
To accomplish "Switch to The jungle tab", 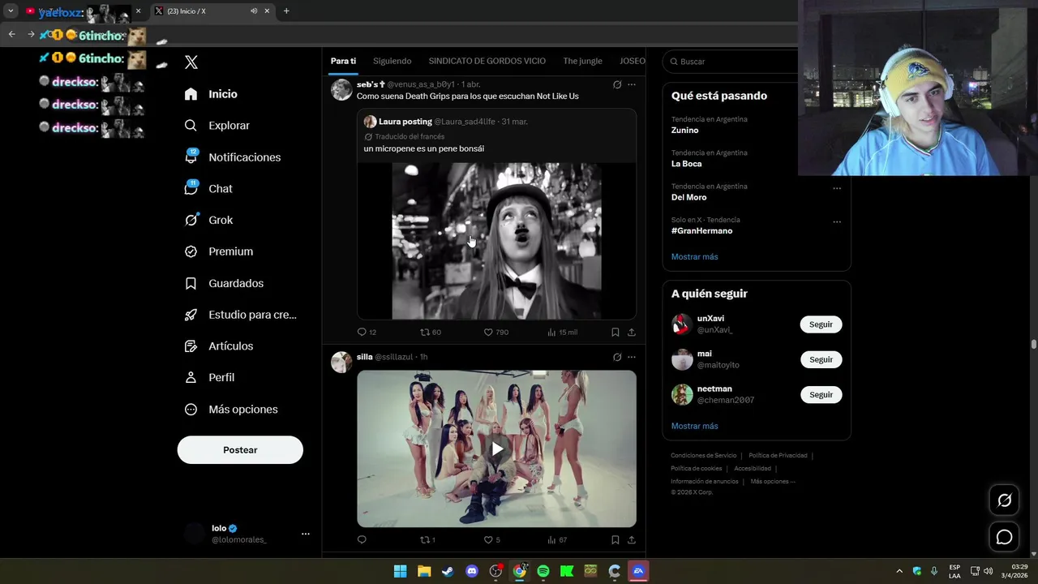I will coord(583,61).
